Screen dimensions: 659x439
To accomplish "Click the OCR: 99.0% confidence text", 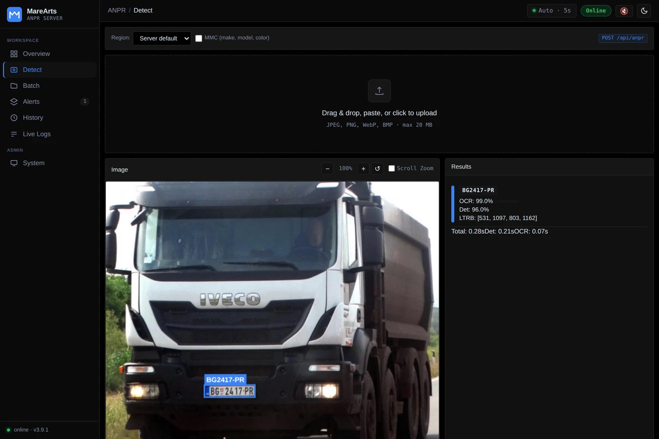I will click(476, 201).
